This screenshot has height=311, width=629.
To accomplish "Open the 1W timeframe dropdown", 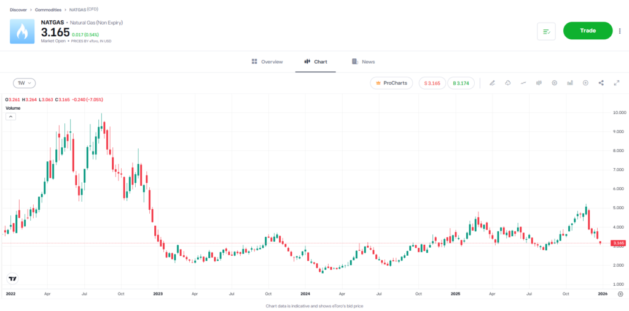I will pyautogui.click(x=25, y=83).
